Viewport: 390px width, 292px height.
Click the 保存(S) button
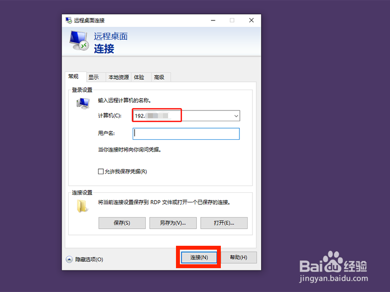pos(122,223)
